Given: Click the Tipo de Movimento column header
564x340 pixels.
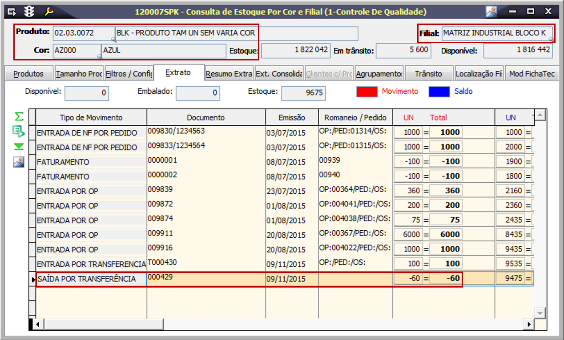Looking at the screenshot, I should [91, 118].
